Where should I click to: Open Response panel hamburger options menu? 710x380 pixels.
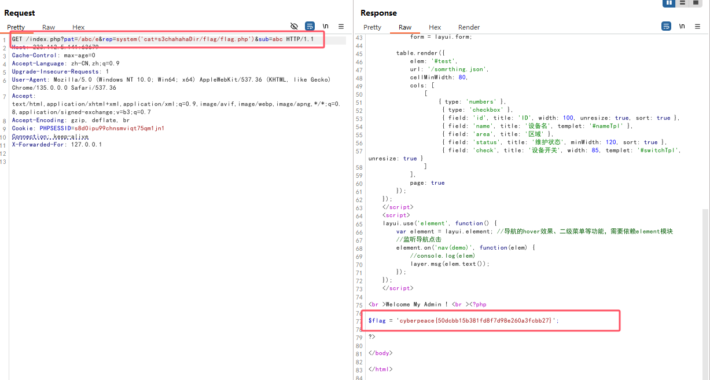[697, 26]
